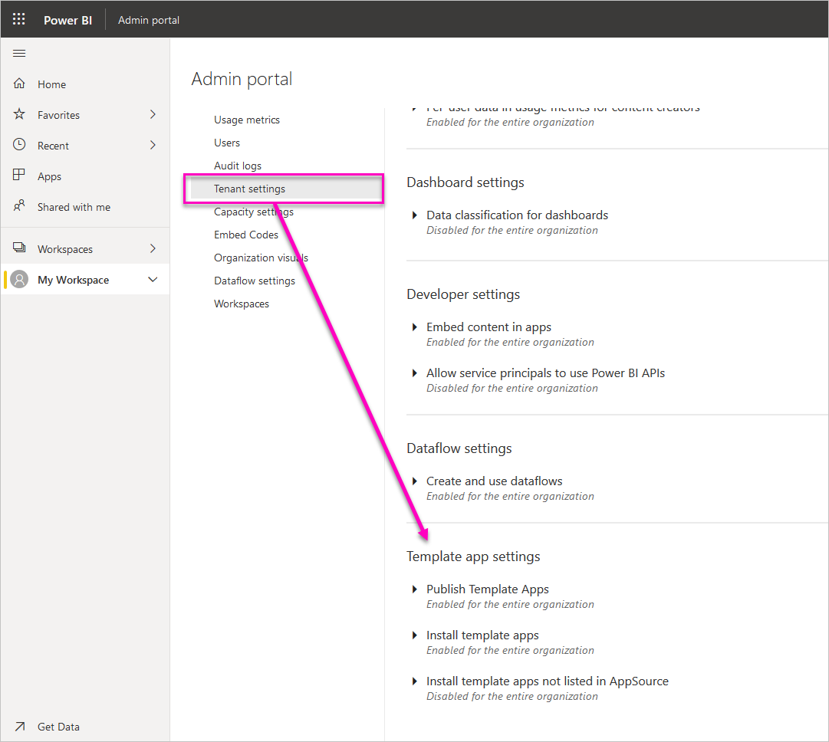This screenshot has height=742, width=829.
Task: Expand the Workspaces flyout chevron
Action: click(x=153, y=248)
